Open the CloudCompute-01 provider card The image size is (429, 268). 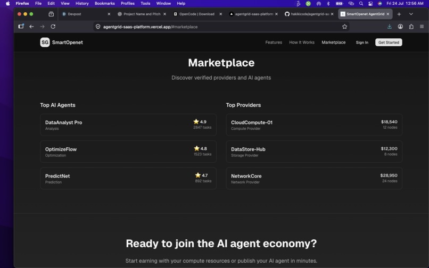click(x=314, y=125)
